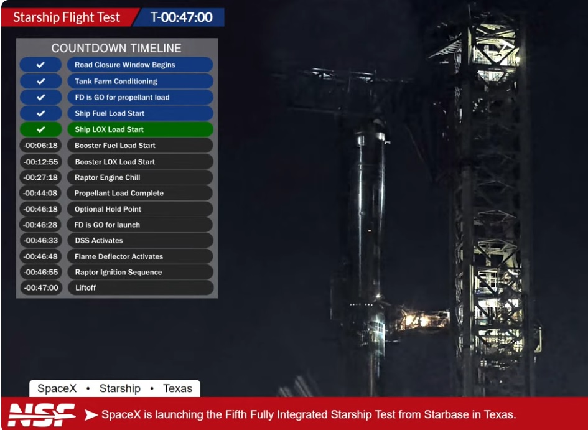Viewport: 588px width, 430px height.
Task: Select the FD is GO for propellant load row
Action: click(x=140, y=97)
